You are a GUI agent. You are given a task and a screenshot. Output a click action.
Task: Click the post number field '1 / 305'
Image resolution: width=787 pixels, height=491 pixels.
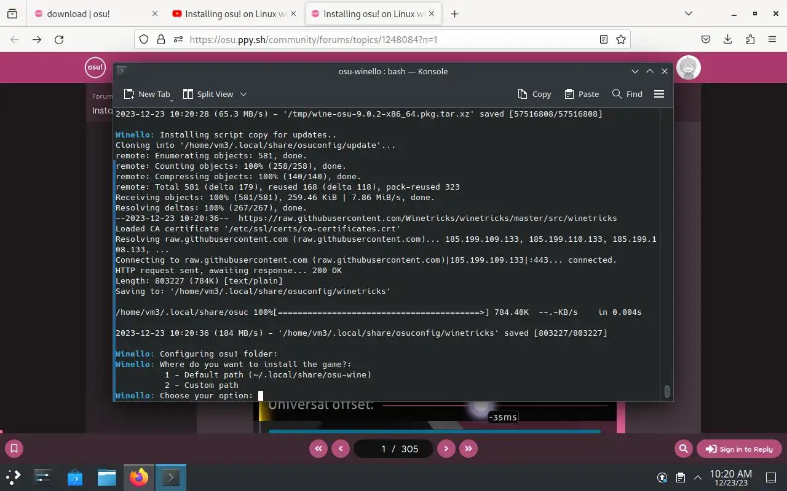tap(393, 449)
